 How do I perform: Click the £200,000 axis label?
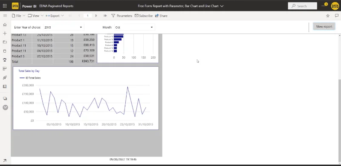point(28,85)
